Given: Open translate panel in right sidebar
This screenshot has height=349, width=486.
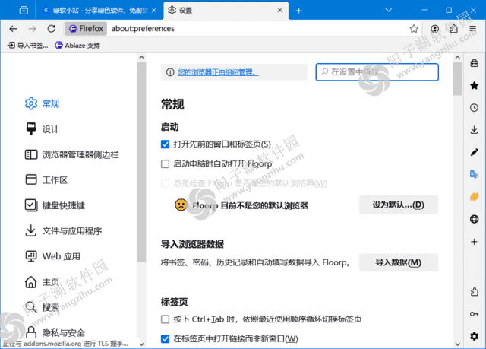Looking at the screenshot, I should (x=474, y=174).
